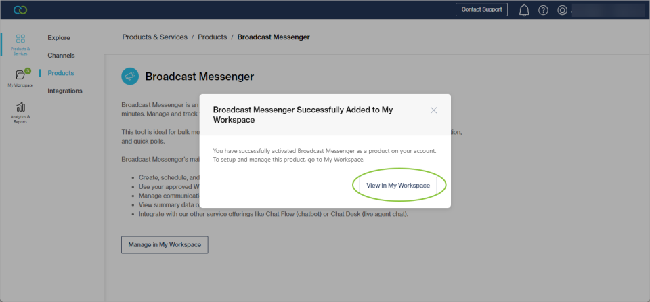
Task: Click the logo icon in the top bar
Action: pos(20,9)
